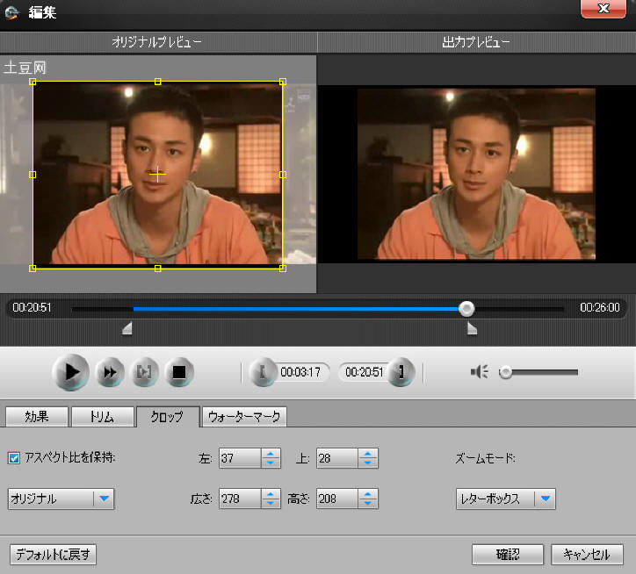This screenshot has width=636, height=574.
Task: Click the Stop button
Action: click(x=179, y=372)
